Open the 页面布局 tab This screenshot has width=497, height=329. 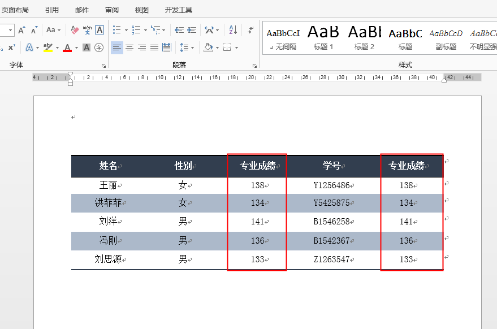click(15, 10)
